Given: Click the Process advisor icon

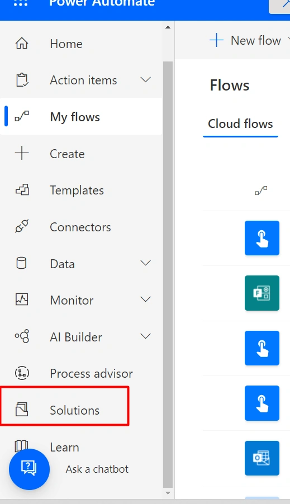Looking at the screenshot, I should [22, 373].
